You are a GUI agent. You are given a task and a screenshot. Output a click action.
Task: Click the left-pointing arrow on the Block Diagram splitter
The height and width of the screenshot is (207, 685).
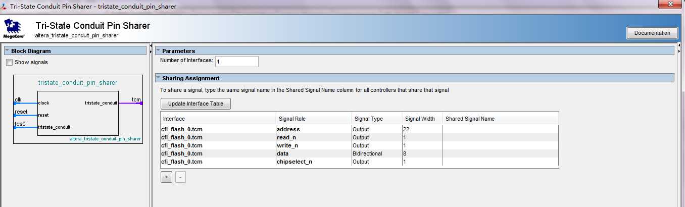[x=151, y=46]
